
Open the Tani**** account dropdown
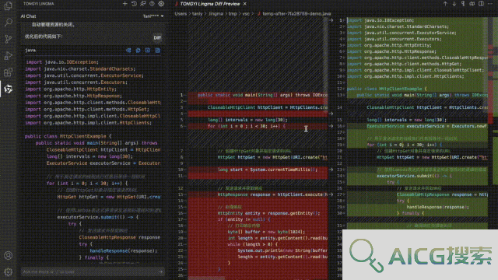[x=153, y=16]
